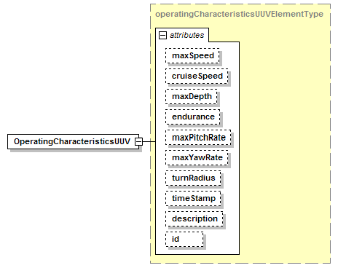Select the id attribute
This screenshot has width=346, height=276.
click(184, 240)
